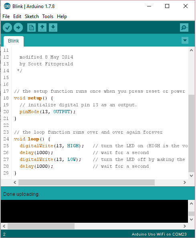Image resolution: width=196 pixels, height=238 pixels.
Task: Open the Edit menu
Action: 17,16
